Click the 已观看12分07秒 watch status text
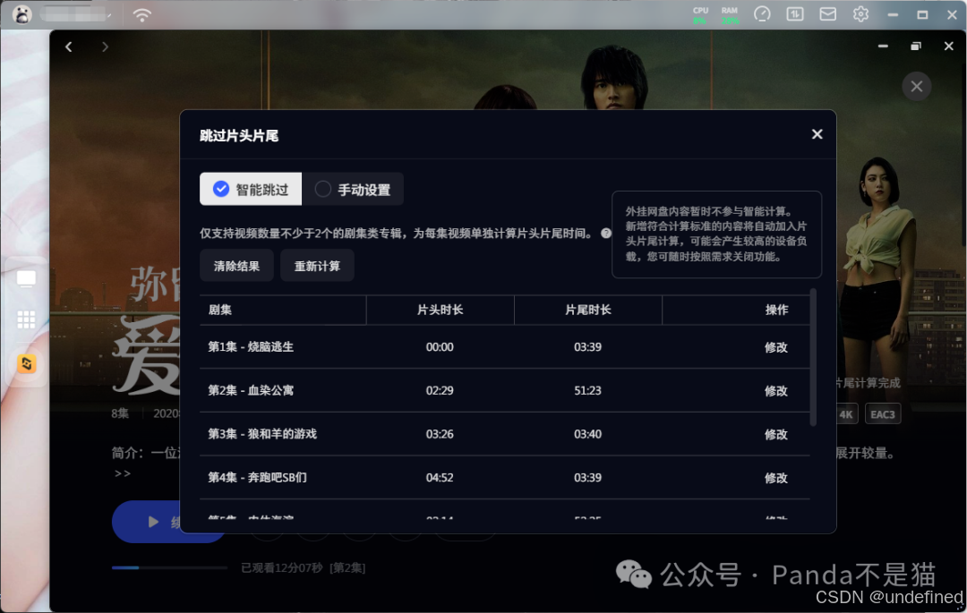967x613 pixels. [x=282, y=568]
